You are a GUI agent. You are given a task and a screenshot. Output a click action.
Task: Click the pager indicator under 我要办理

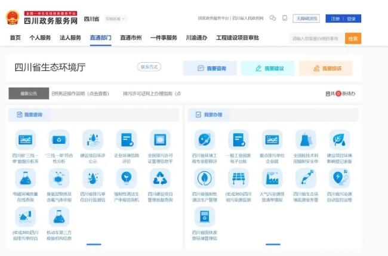273,245
